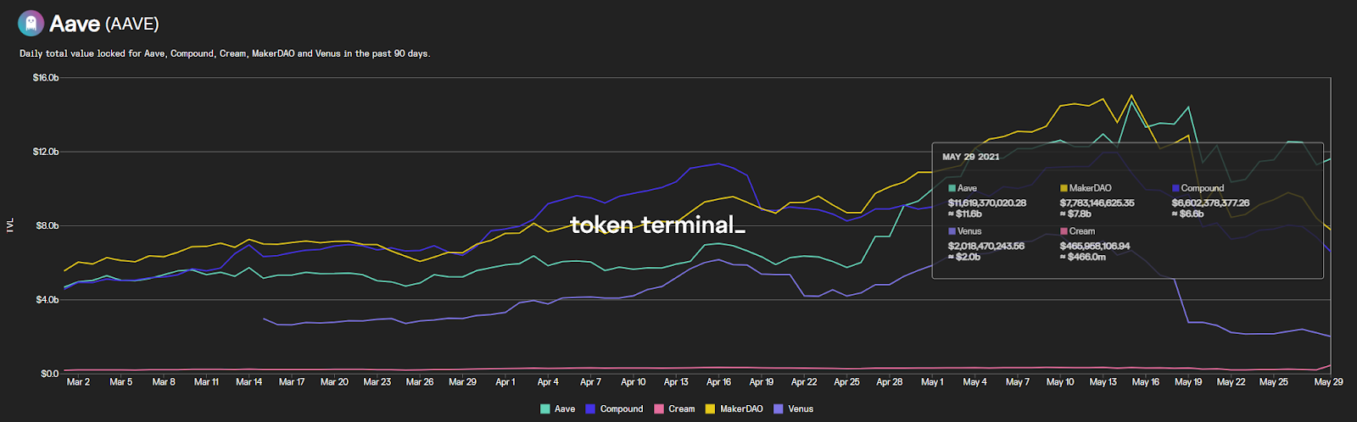Click the Aave teal legend swatch
This screenshot has height=422, width=1357.
(545, 409)
